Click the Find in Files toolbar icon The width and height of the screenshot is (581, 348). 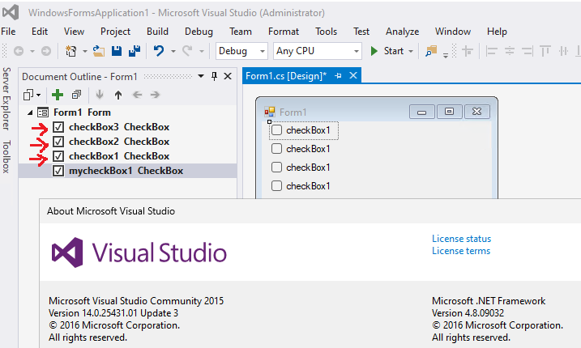tap(431, 51)
